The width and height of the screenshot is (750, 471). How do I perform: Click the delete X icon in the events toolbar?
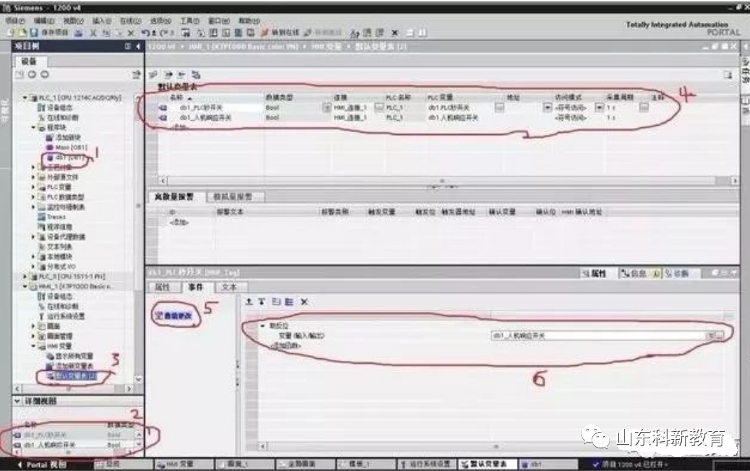(x=304, y=301)
